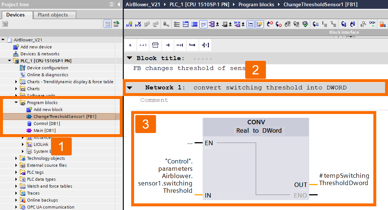Click the tag information icon
The height and width of the screenshot is (210, 388).
(x=225, y=24)
